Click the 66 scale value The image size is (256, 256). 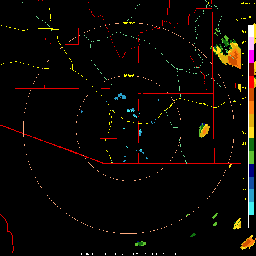point(244,32)
